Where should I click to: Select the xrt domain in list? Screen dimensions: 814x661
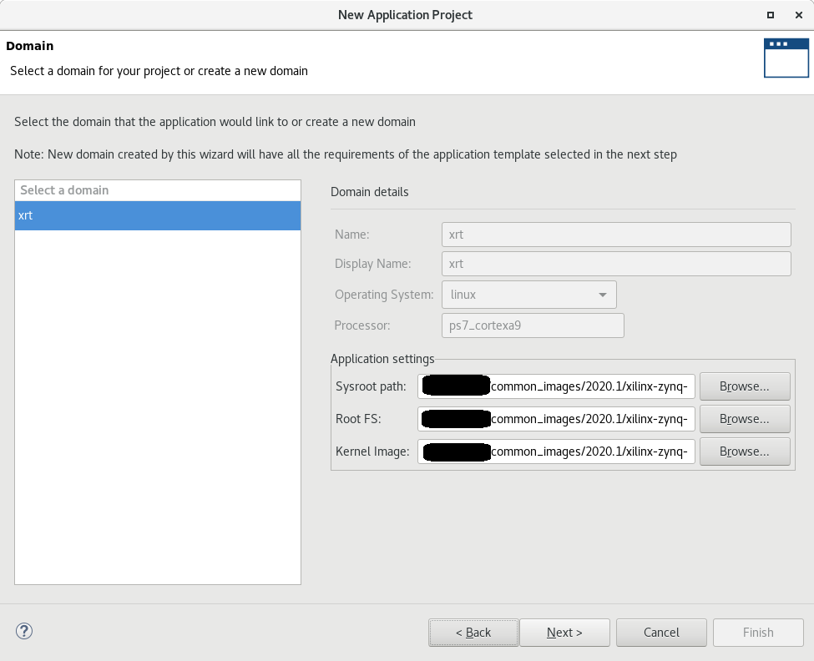tap(157, 215)
